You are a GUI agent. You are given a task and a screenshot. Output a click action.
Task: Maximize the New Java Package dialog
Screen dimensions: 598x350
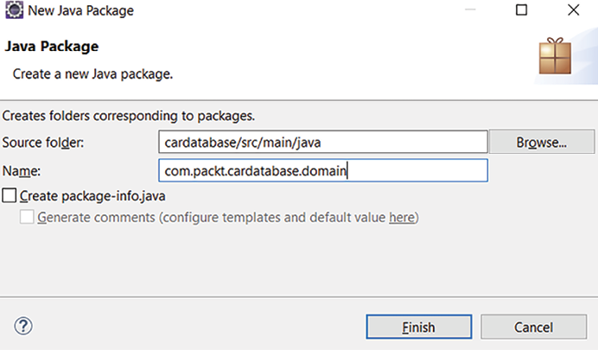coord(521,11)
